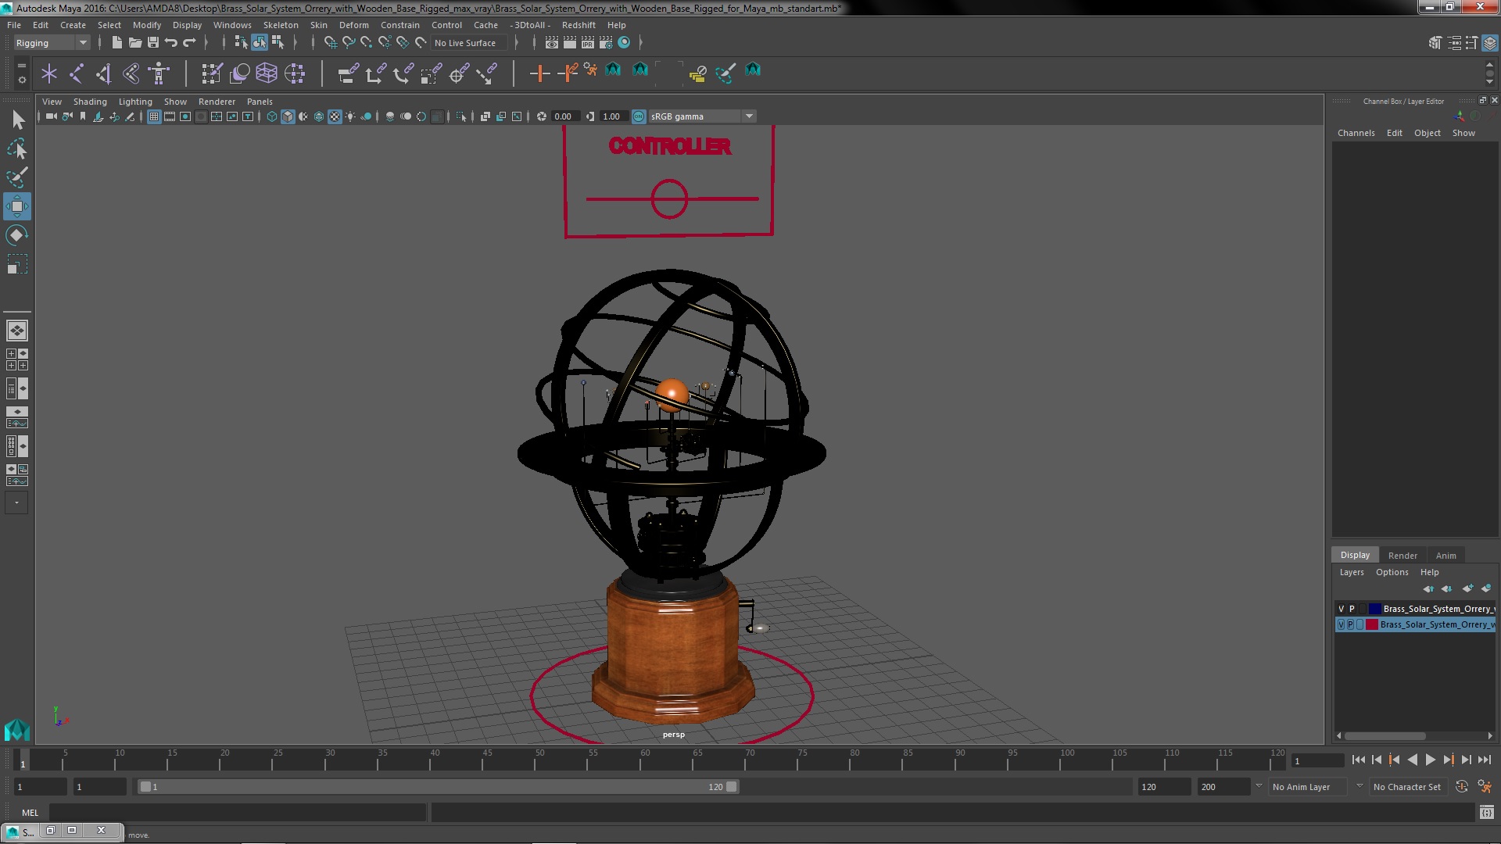Toggle playback P of blue layer
This screenshot has height=844, width=1501.
[x=1352, y=609]
